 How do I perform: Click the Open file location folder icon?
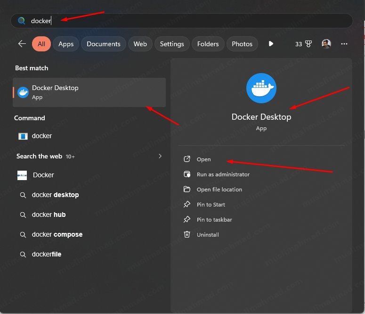click(x=187, y=189)
